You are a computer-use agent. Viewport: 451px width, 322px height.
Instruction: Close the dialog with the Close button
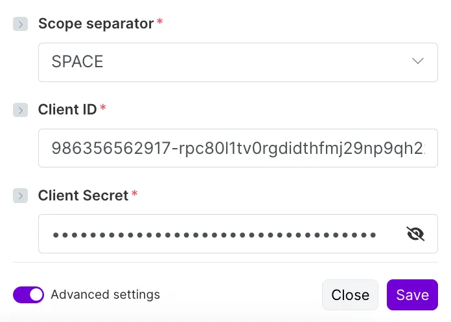pos(350,295)
